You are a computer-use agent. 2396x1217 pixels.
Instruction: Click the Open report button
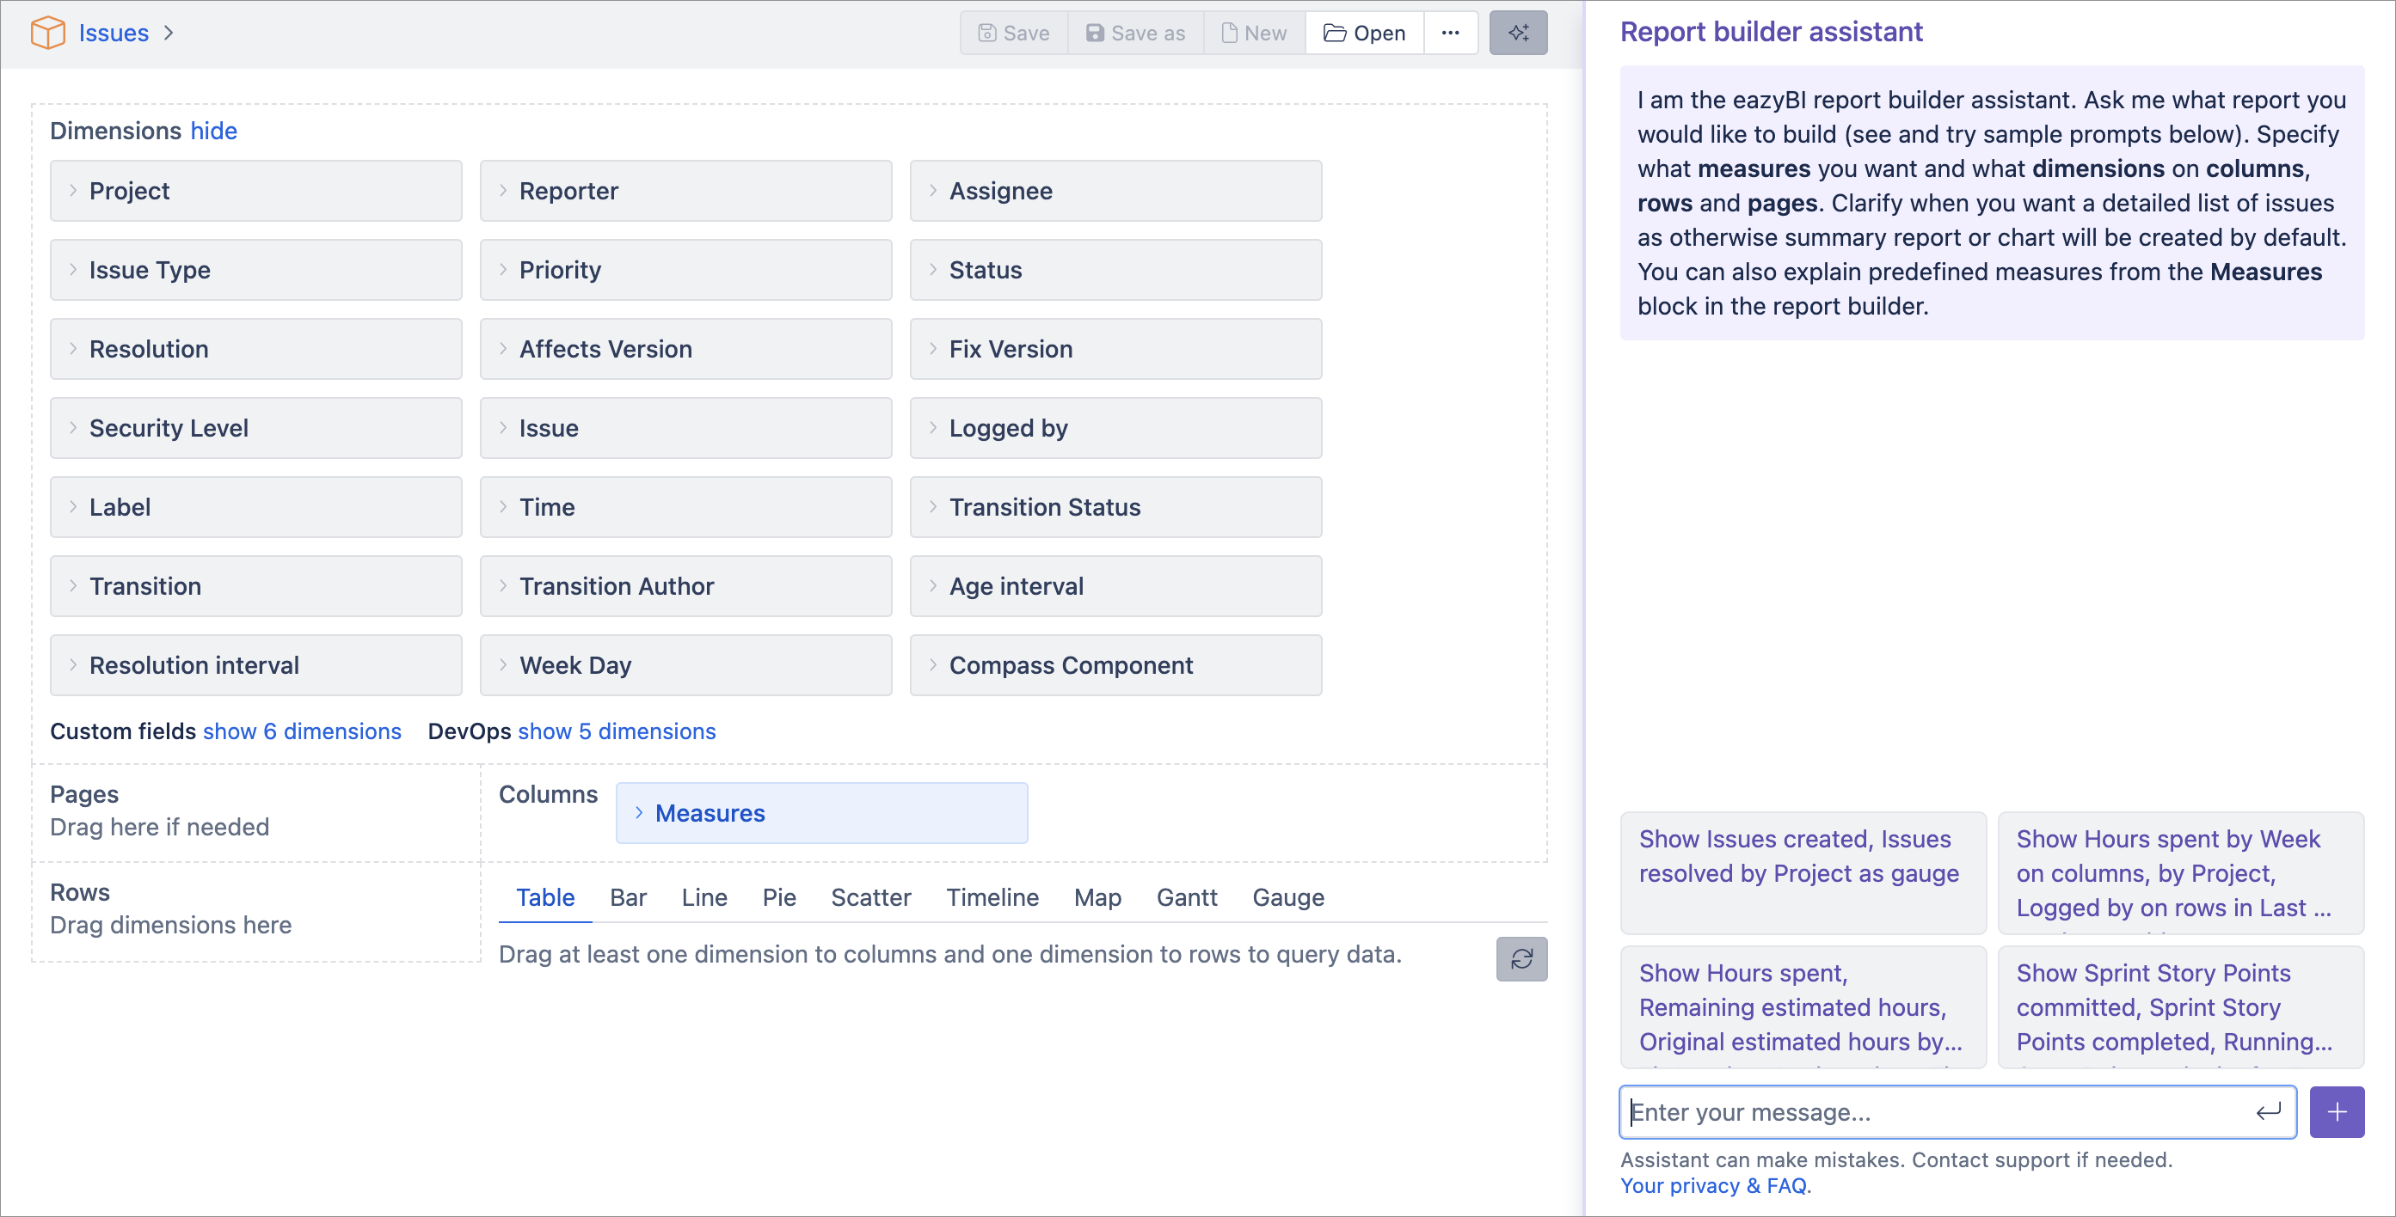click(x=1364, y=34)
